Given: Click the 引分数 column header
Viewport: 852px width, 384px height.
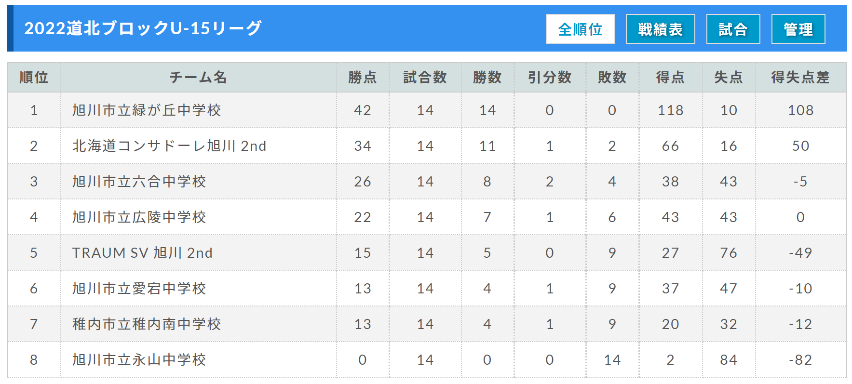Looking at the screenshot, I should coord(550,77).
